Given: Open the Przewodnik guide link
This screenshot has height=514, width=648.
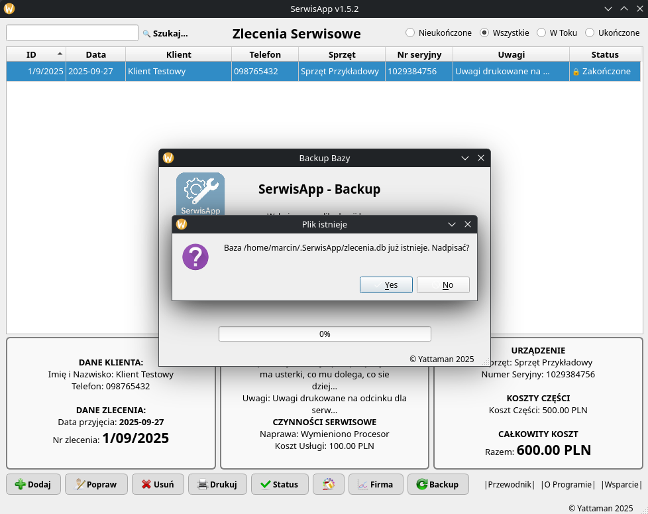Looking at the screenshot, I should [510, 484].
